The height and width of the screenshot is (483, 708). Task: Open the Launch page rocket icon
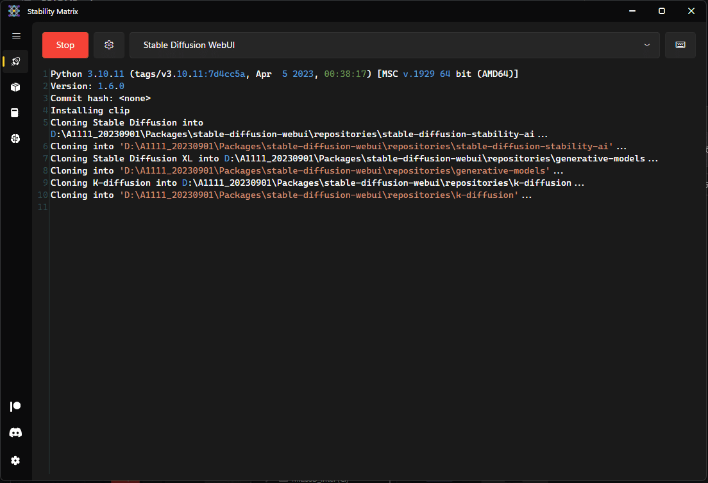pos(16,61)
